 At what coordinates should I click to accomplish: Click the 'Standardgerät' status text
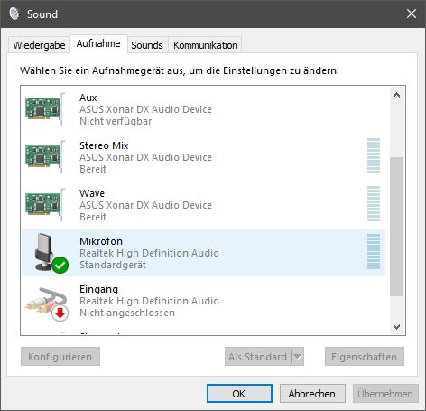pyautogui.click(x=113, y=265)
